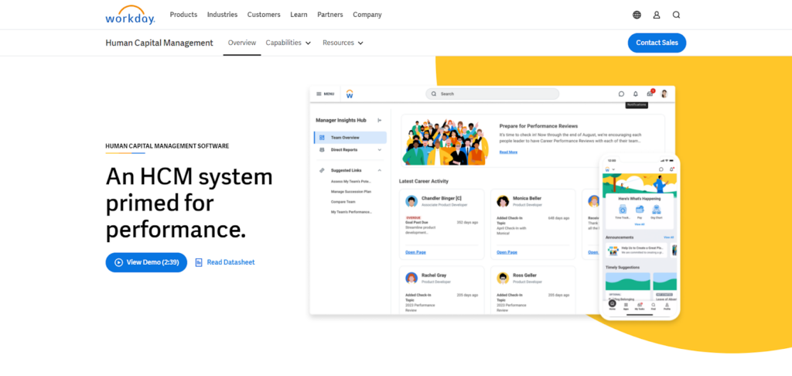Screen dimensions: 792x376
Task: Collapse the Suggested Links section
Action: coord(379,170)
